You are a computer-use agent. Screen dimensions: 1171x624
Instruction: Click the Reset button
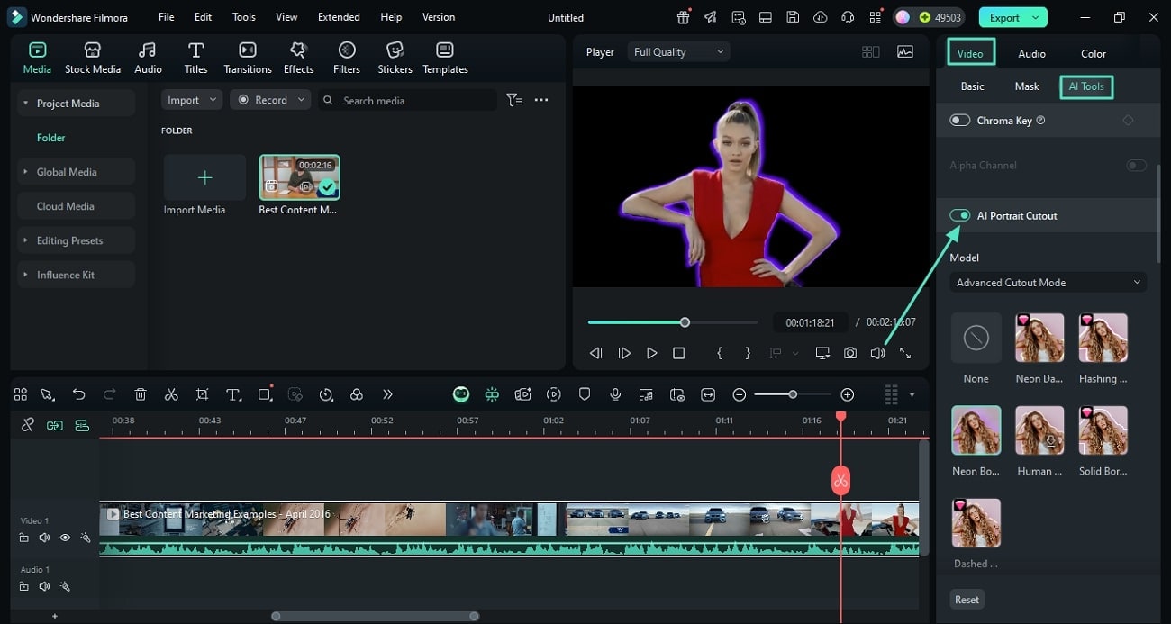(967, 600)
